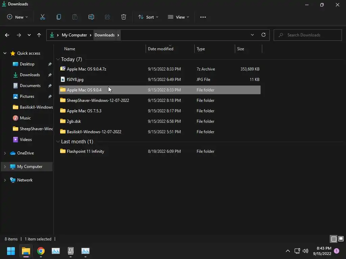
Task: Collapse the Last month (1) group
Action: click(58, 142)
